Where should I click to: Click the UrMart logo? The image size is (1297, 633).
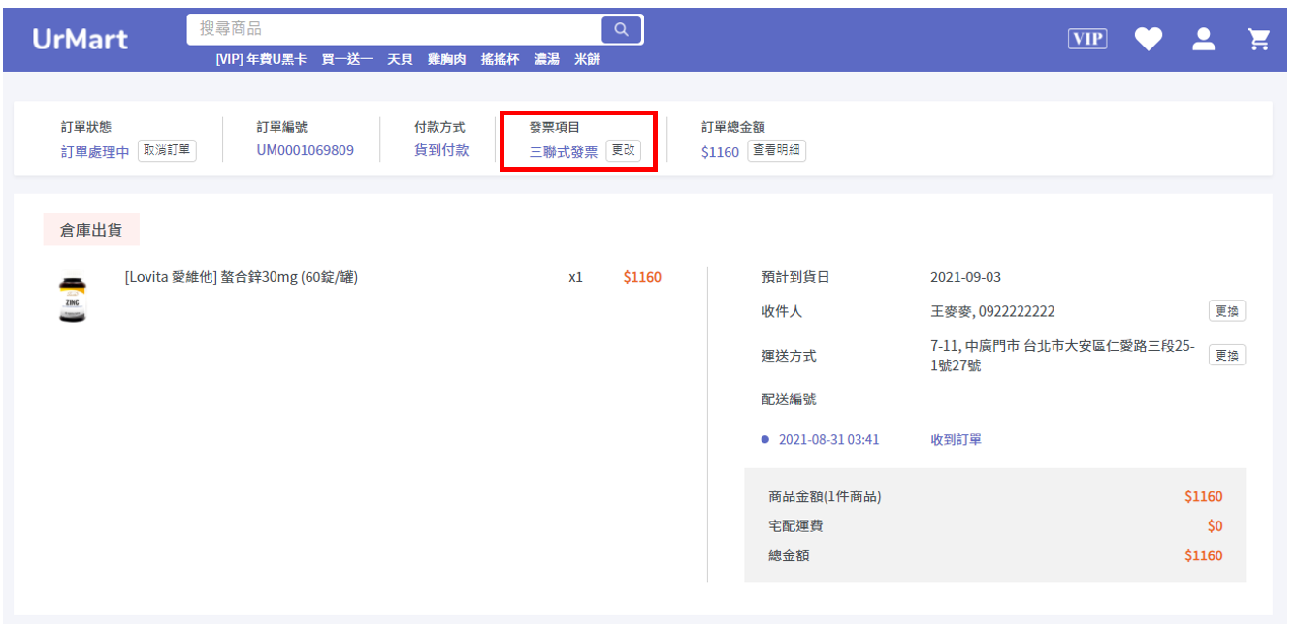[x=80, y=39]
